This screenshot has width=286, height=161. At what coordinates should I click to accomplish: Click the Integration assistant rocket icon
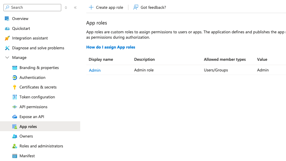(x=7, y=38)
